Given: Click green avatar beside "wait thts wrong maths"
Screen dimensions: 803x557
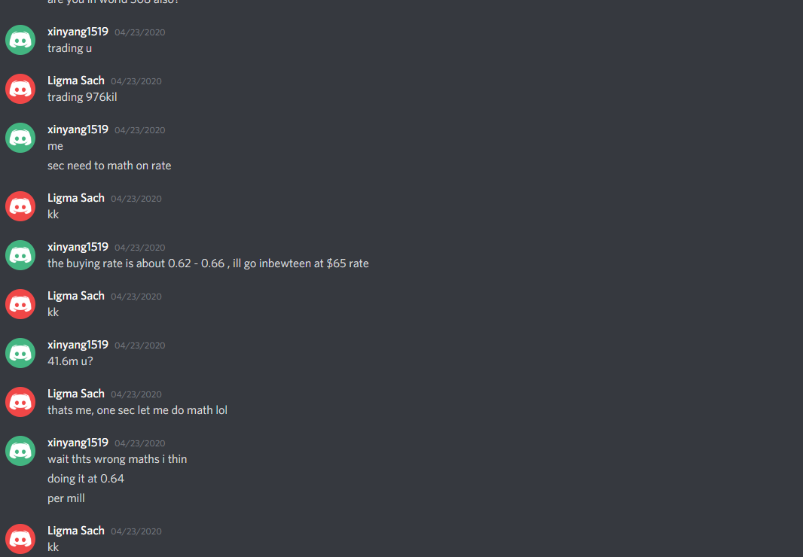Looking at the screenshot, I should [x=20, y=451].
